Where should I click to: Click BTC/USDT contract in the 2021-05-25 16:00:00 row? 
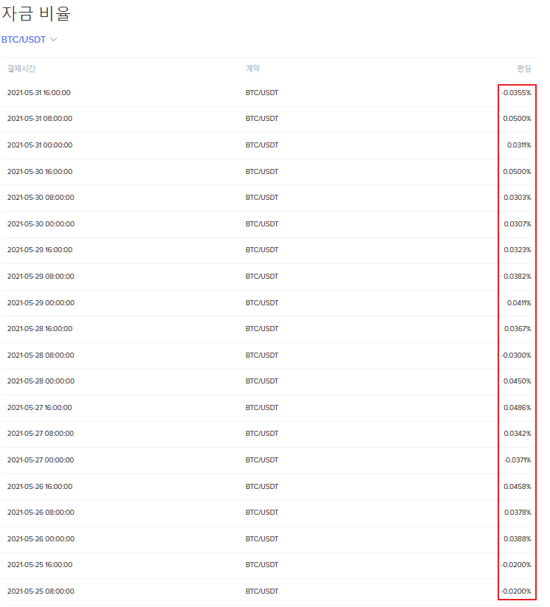[261, 564]
